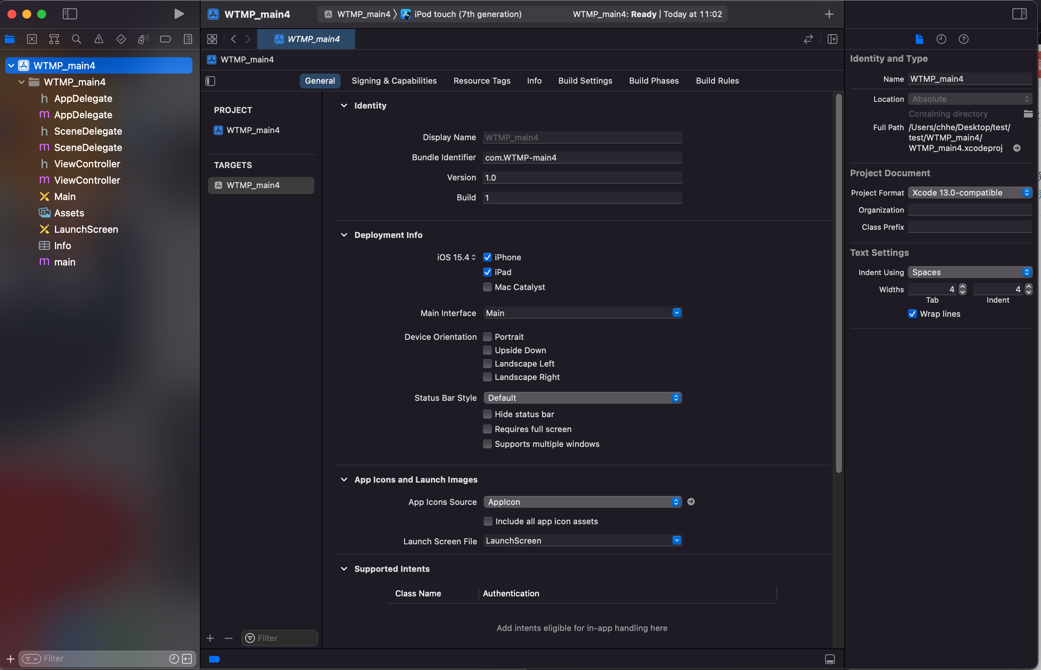Open the iOS 15.4 deployment target dropdown
Screen dimensions: 1041x670
(x=456, y=257)
